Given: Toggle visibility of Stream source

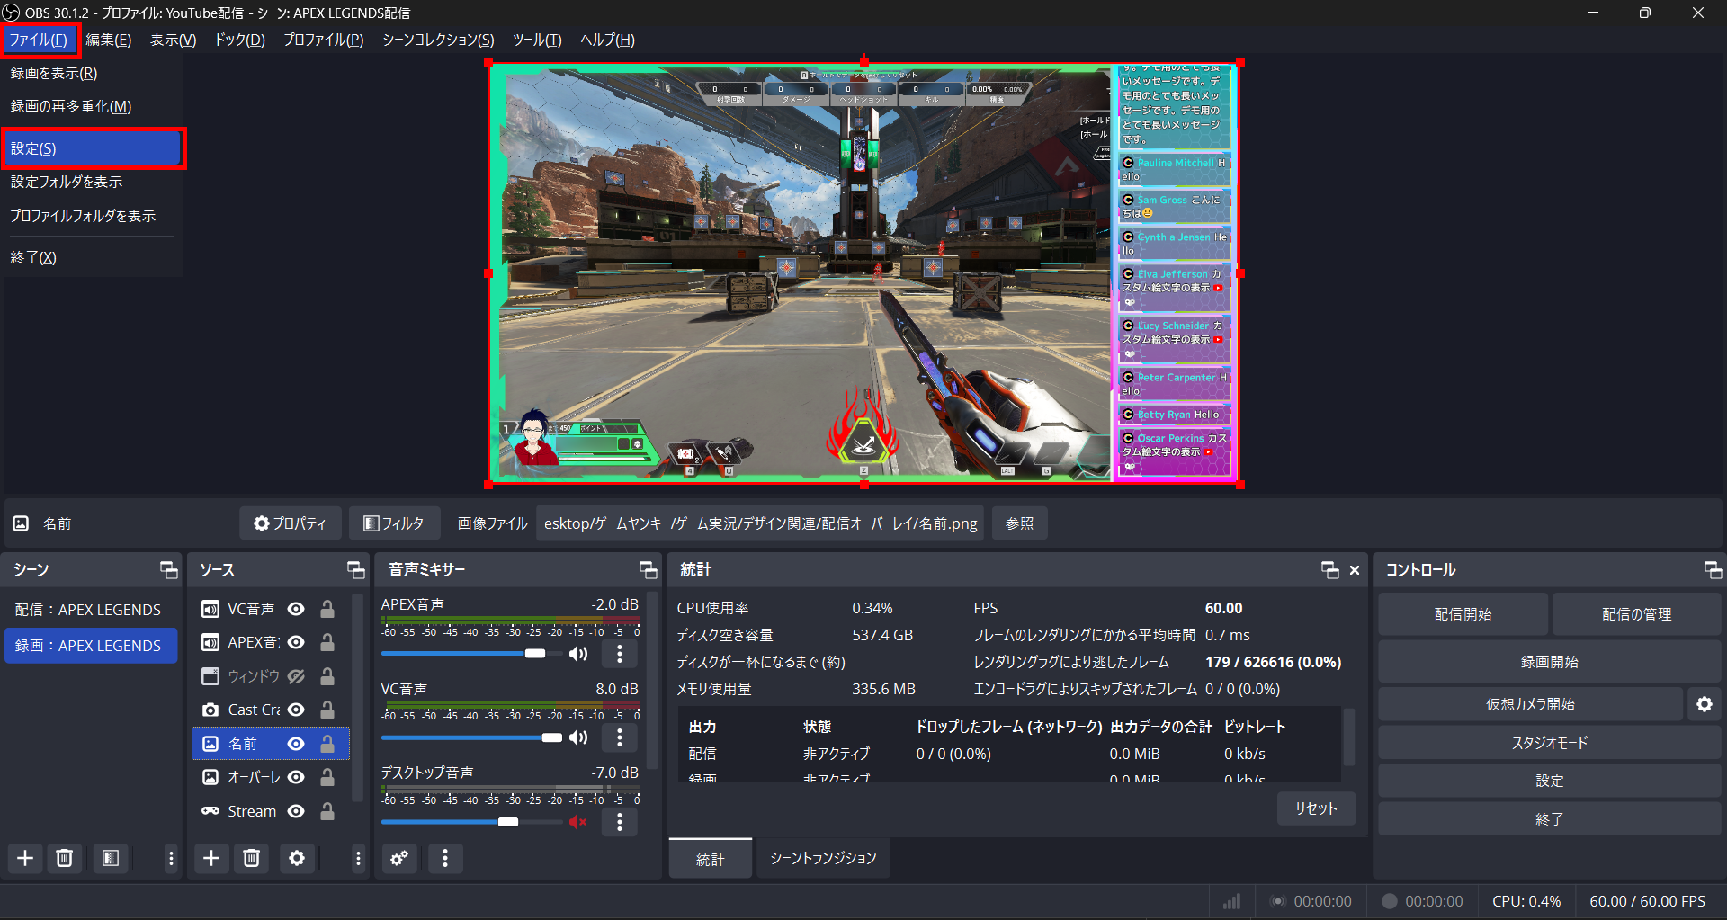Looking at the screenshot, I should click(x=295, y=811).
